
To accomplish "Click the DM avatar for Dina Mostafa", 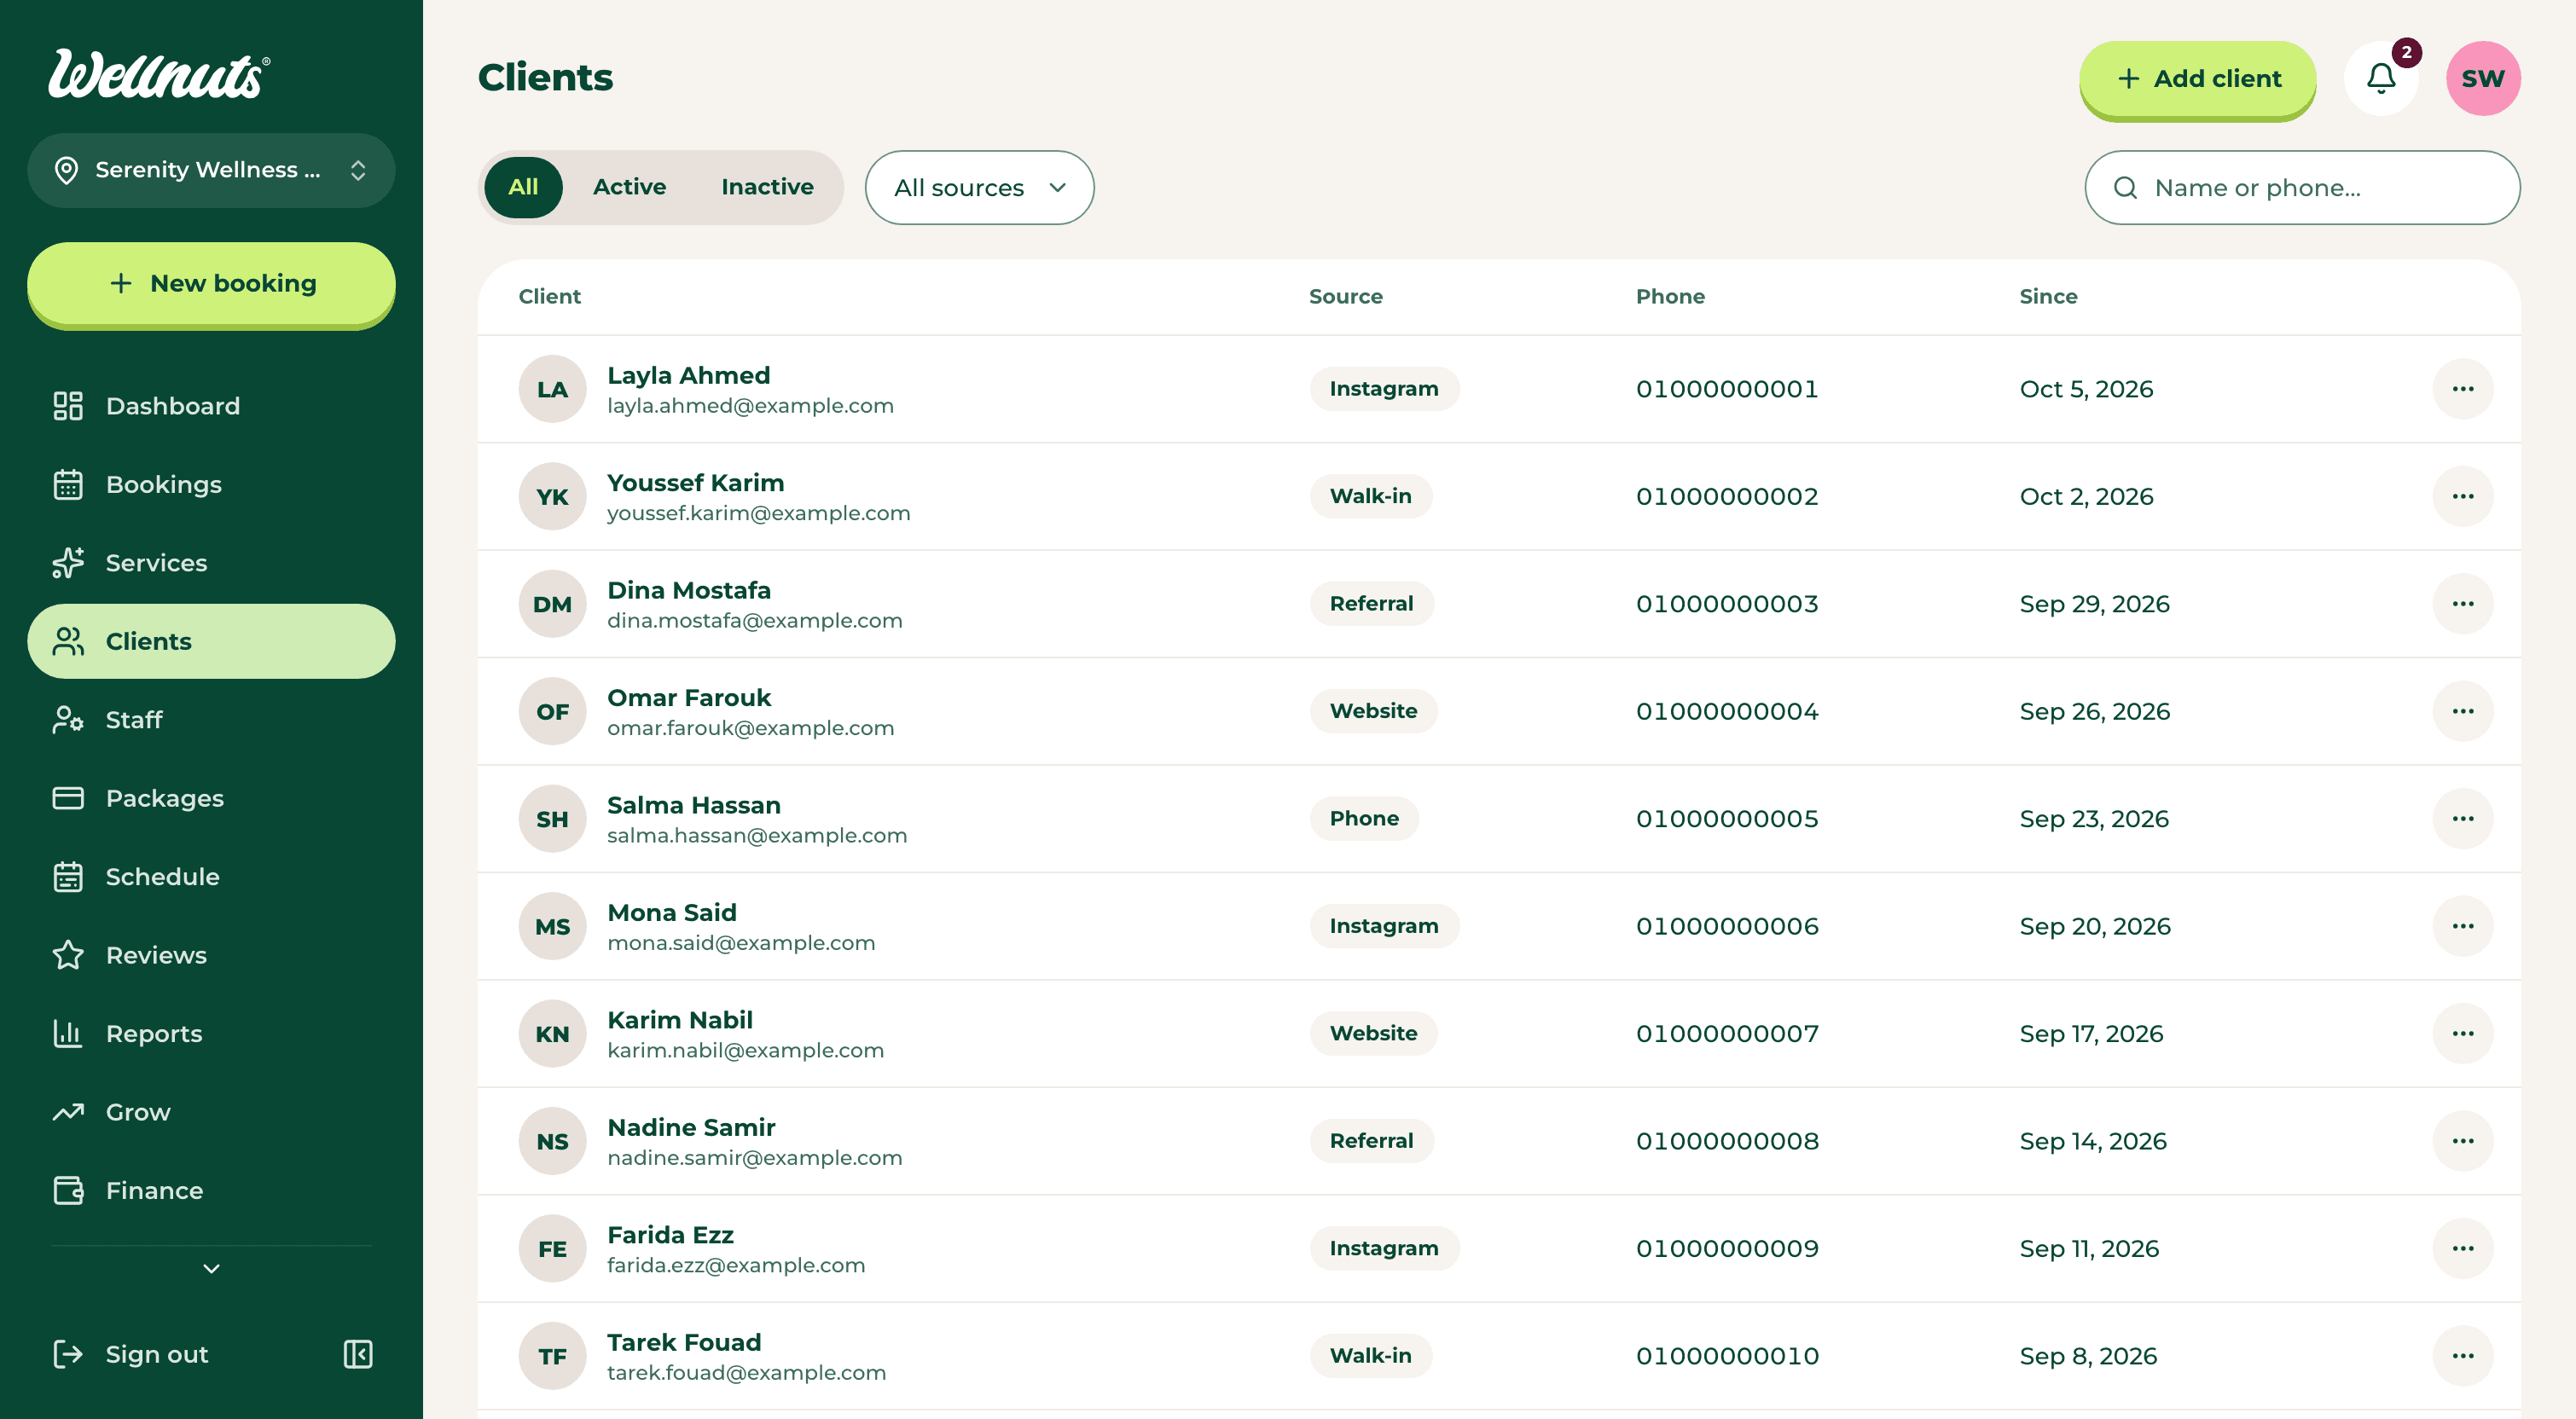I will click(x=552, y=604).
